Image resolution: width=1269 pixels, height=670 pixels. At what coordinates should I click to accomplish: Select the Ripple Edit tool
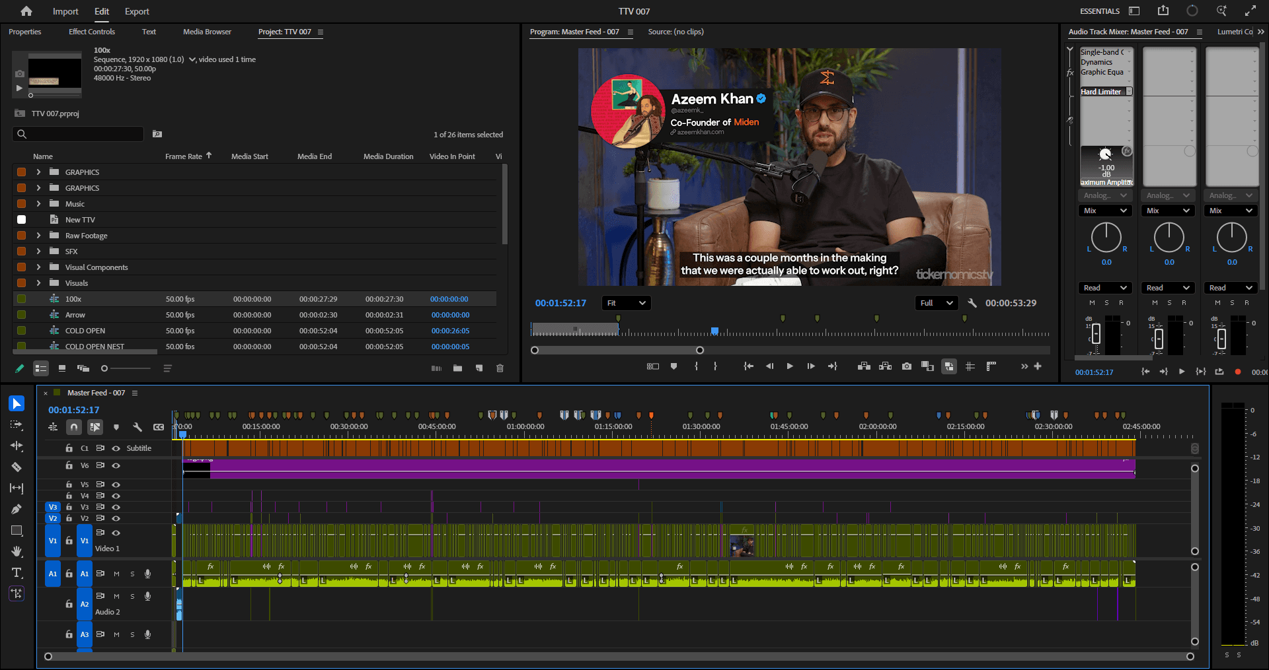coord(17,446)
